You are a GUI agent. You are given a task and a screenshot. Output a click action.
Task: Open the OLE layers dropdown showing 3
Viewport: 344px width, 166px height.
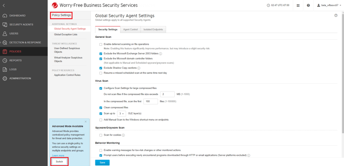click(121, 114)
